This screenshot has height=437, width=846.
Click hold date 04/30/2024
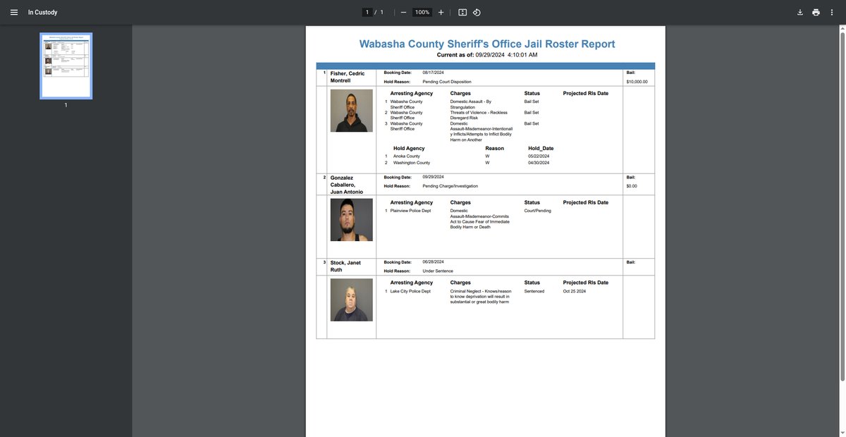coord(539,163)
